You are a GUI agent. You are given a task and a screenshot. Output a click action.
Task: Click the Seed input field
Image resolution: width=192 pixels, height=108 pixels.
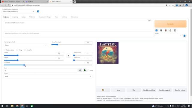[40, 70]
